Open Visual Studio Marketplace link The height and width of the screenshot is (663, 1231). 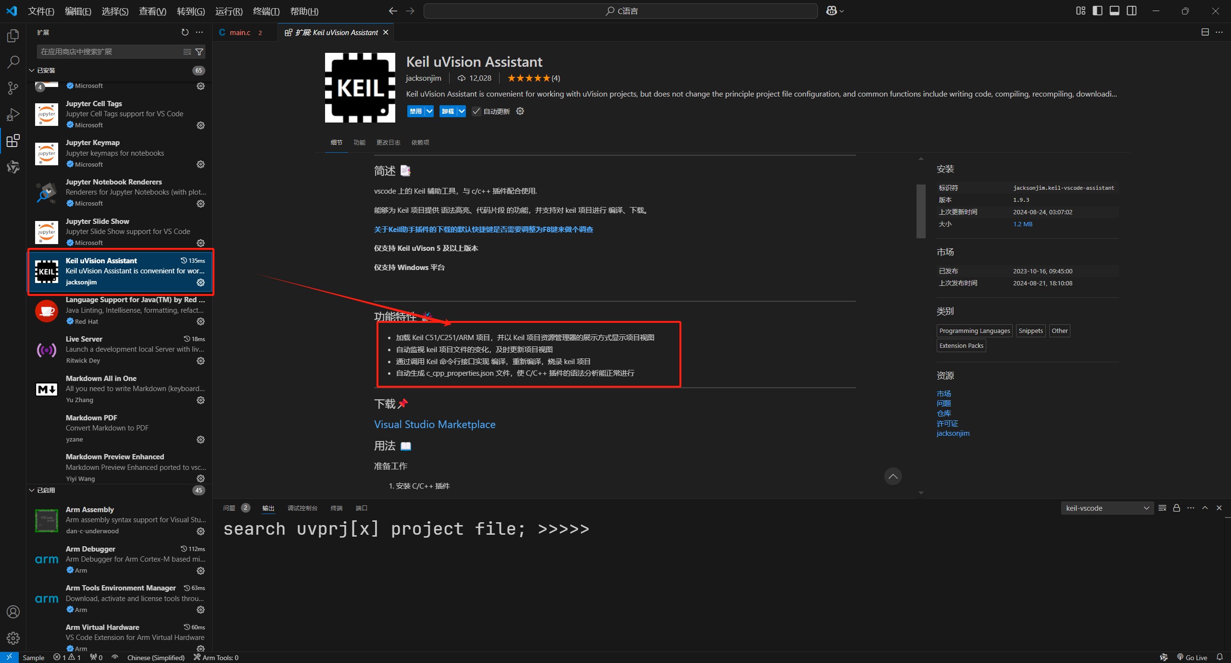pyautogui.click(x=435, y=424)
